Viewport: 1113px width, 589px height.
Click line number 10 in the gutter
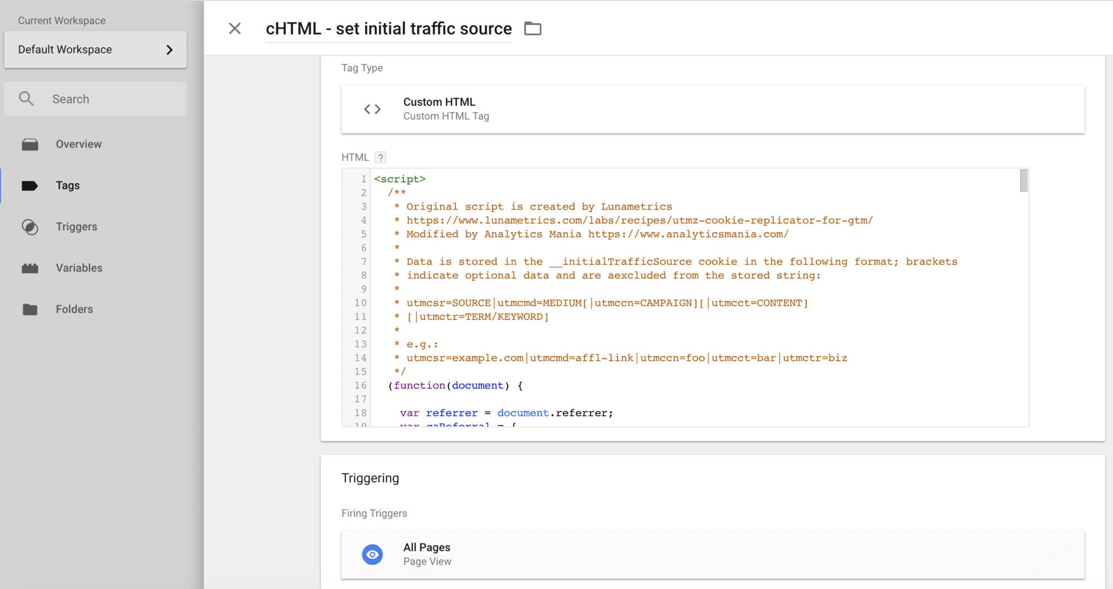coord(361,303)
